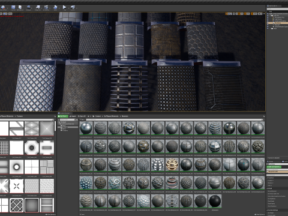Screen dimensions: 288x216
Task: Click the Content breadcrumb folder
Action: pos(98,116)
